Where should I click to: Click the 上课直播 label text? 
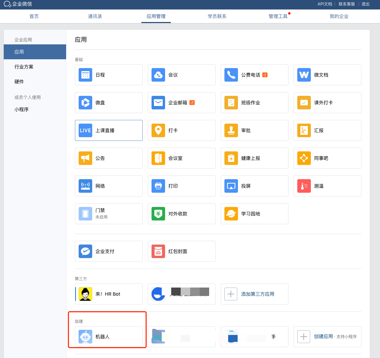coord(105,130)
